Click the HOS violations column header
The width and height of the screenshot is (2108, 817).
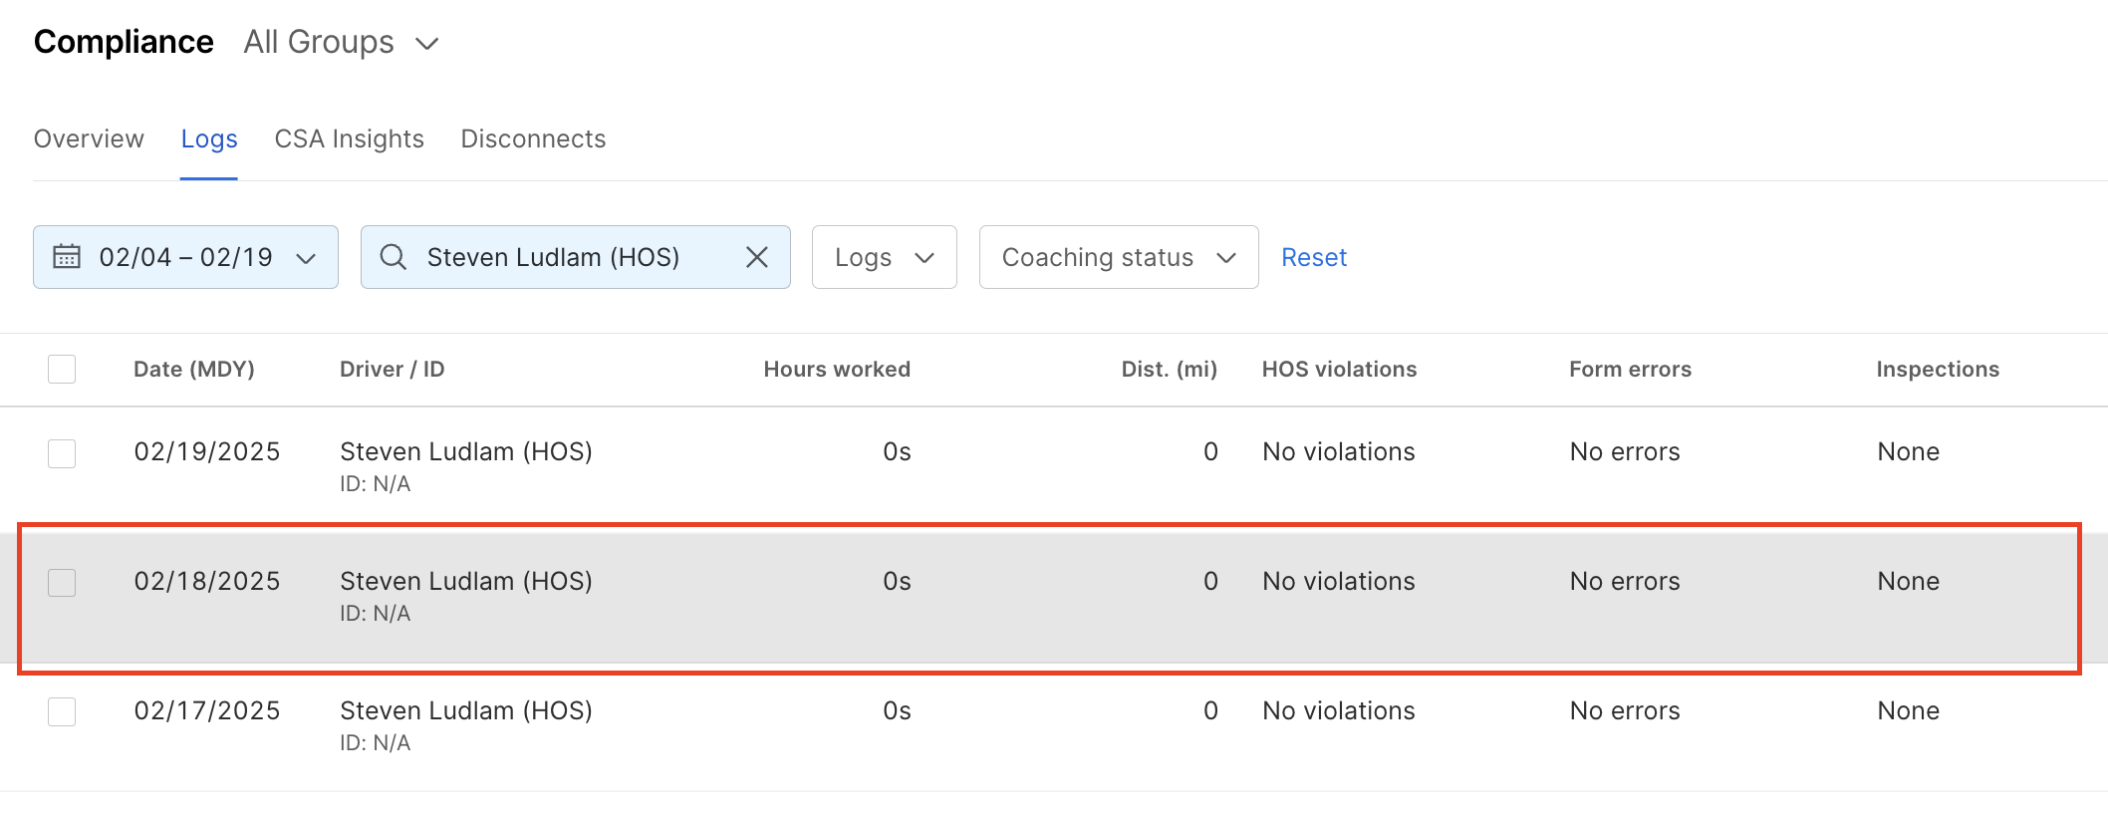pos(1339,370)
